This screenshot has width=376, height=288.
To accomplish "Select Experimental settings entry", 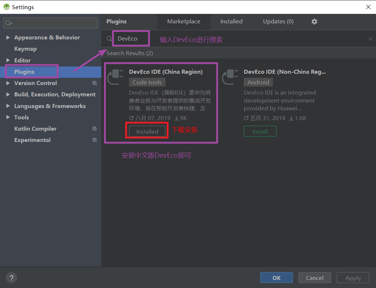I will pos(32,140).
